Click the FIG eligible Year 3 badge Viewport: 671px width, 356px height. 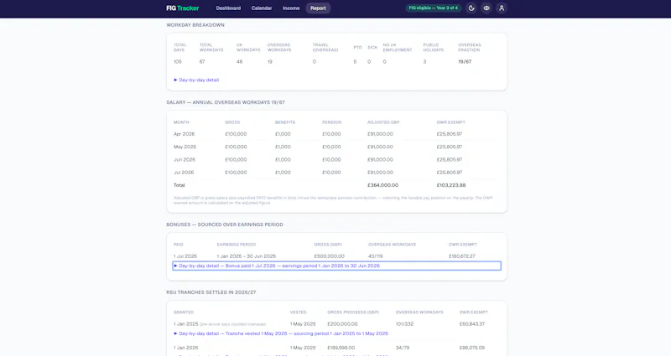[433, 8]
